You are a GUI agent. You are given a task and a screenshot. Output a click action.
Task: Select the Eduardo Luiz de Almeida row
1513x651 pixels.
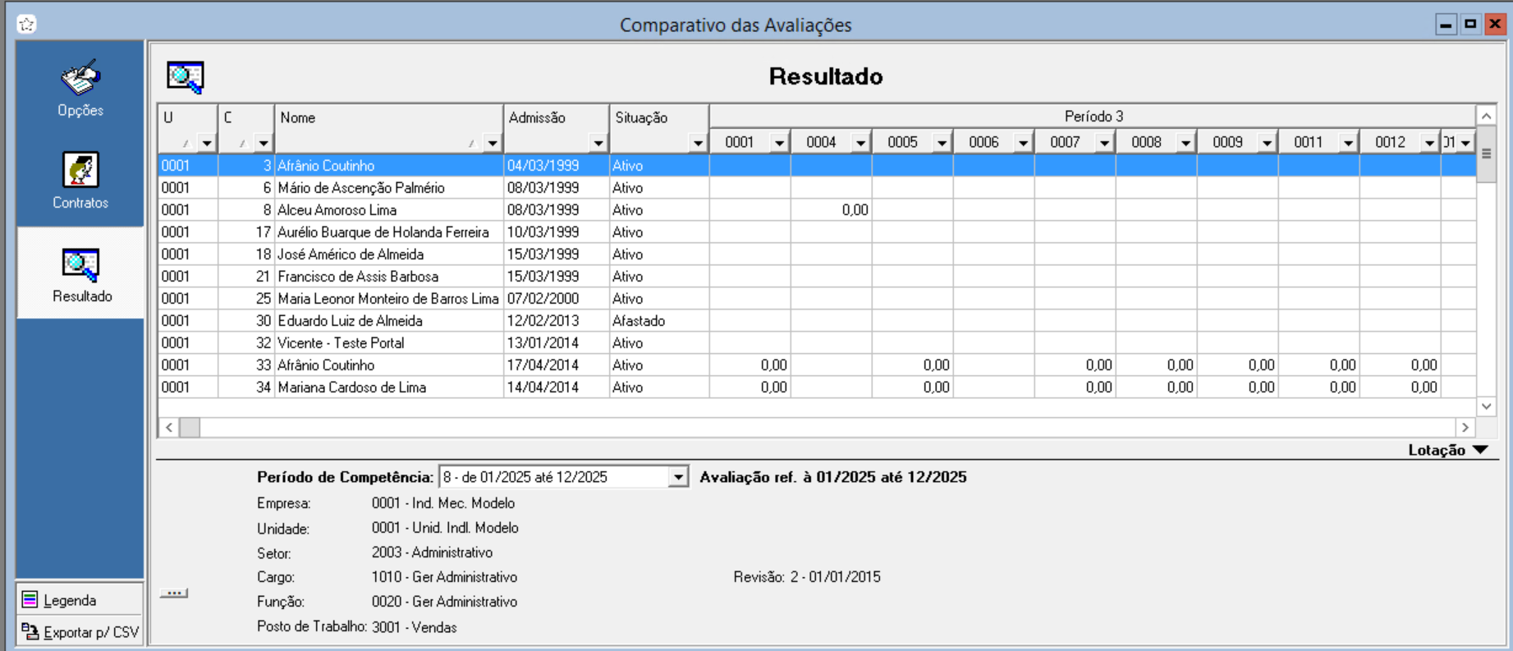(350, 321)
